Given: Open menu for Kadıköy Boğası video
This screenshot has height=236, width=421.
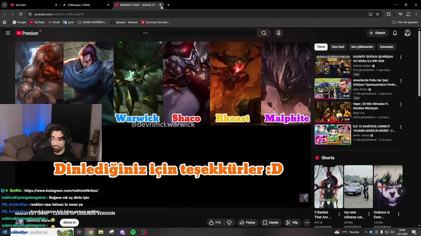Looking at the screenshot, I should [401, 57].
